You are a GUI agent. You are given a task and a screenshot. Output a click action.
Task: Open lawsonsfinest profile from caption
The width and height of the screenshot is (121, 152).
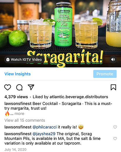point(18,104)
